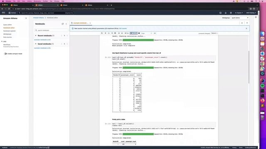This screenshot has height=149, width=266.
Task: Switch to the fourth Athena browser tab
Action: pyautogui.click(x=96, y=5)
